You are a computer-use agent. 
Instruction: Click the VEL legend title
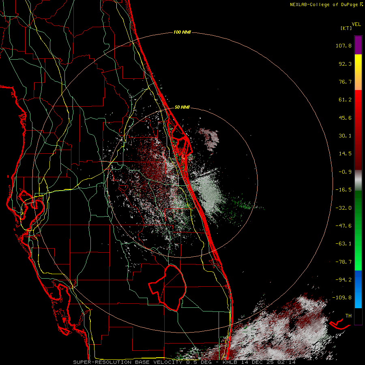pyautogui.click(x=356, y=24)
